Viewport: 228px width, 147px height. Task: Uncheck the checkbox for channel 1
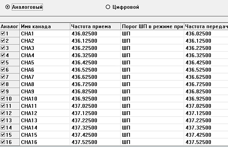coord(3,34)
